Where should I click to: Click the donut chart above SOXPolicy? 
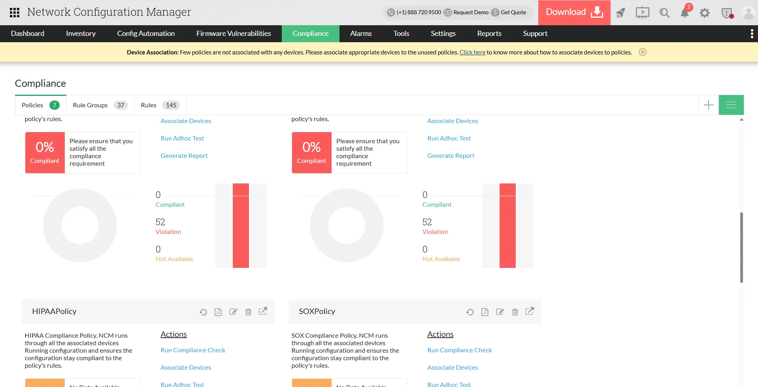tap(347, 225)
